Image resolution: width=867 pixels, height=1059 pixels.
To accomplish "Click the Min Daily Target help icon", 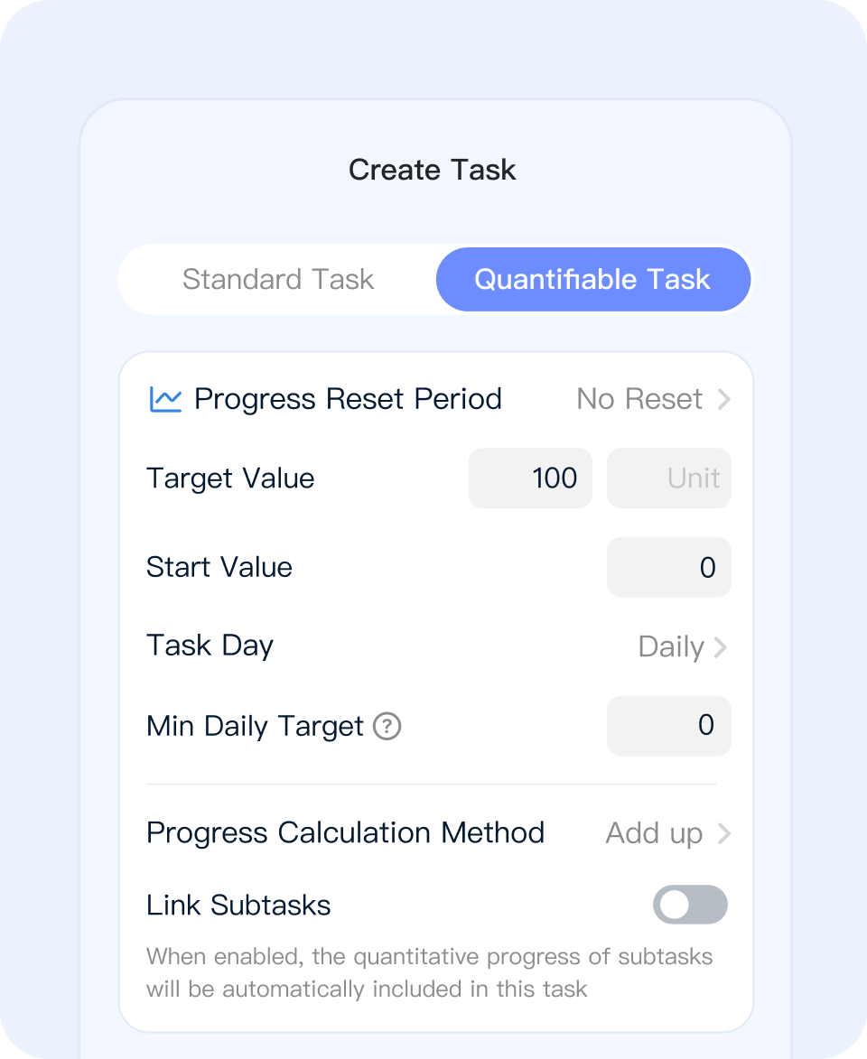I will click(387, 726).
